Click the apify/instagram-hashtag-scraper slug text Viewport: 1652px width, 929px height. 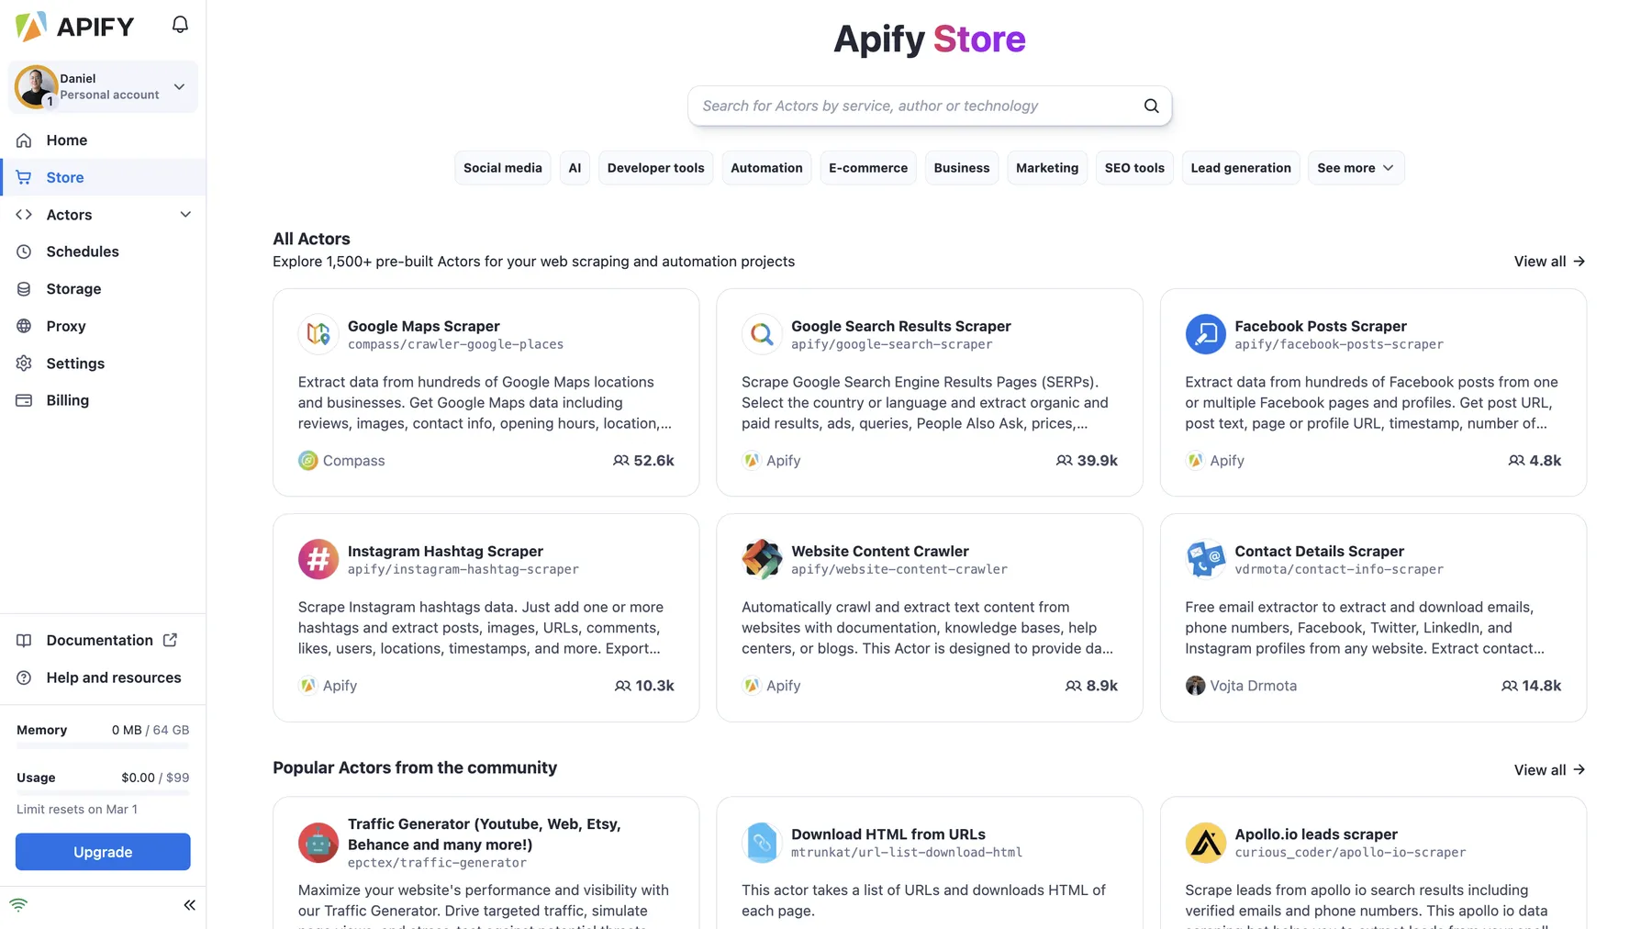click(463, 569)
